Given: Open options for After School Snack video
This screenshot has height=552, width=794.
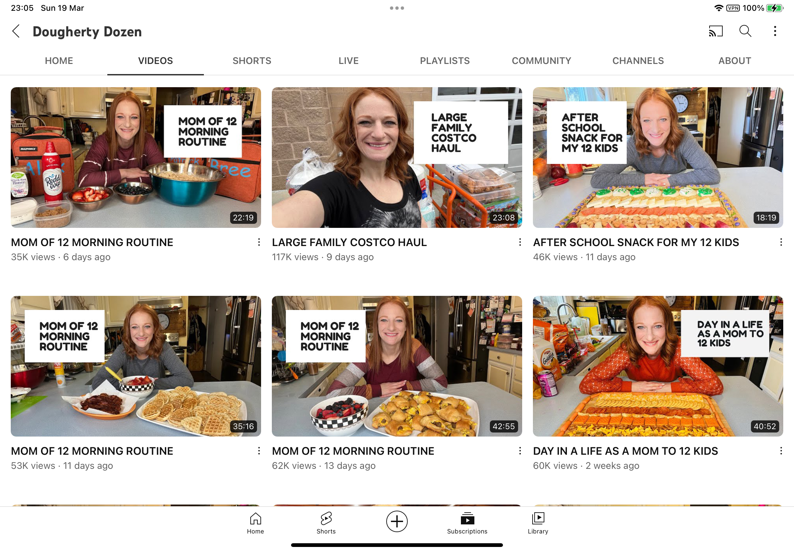Looking at the screenshot, I should click(x=781, y=242).
